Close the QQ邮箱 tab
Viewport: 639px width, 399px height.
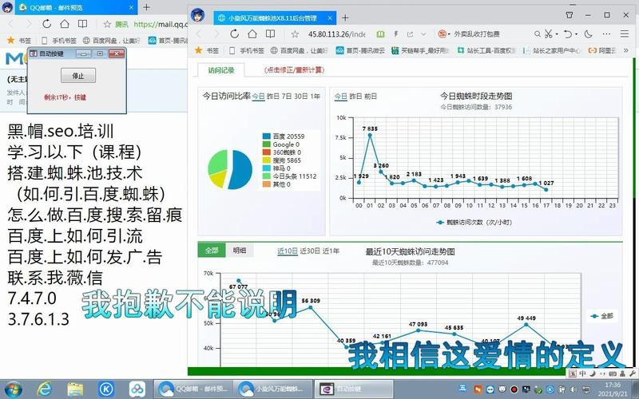131,7
